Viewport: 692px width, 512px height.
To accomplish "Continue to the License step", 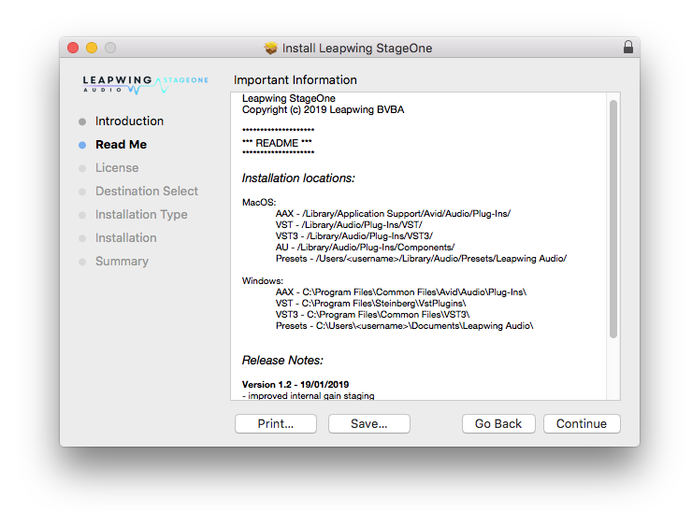I will [x=582, y=424].
